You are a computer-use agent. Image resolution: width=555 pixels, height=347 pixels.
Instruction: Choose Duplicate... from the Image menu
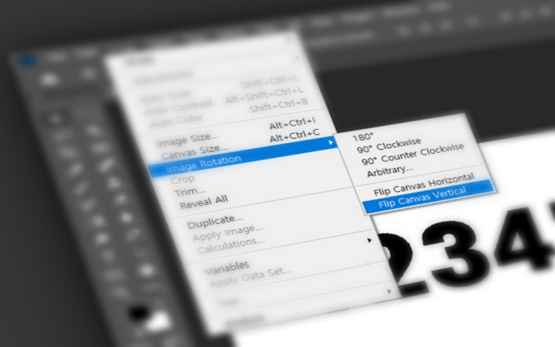coord(215,222)
